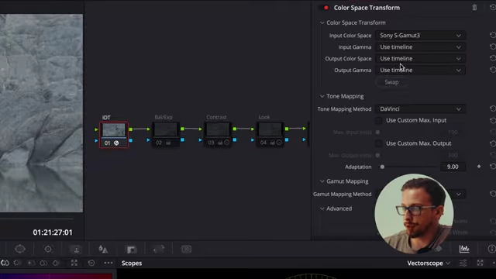This screenshot has height=279, width=496.
Task: Open the Gamut Mapping Method dropdown arrow
Action: click(459, 194)
